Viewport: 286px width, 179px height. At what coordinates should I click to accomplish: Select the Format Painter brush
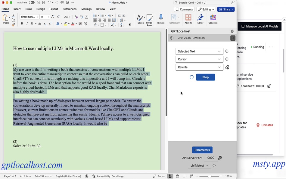coord(13,25)
